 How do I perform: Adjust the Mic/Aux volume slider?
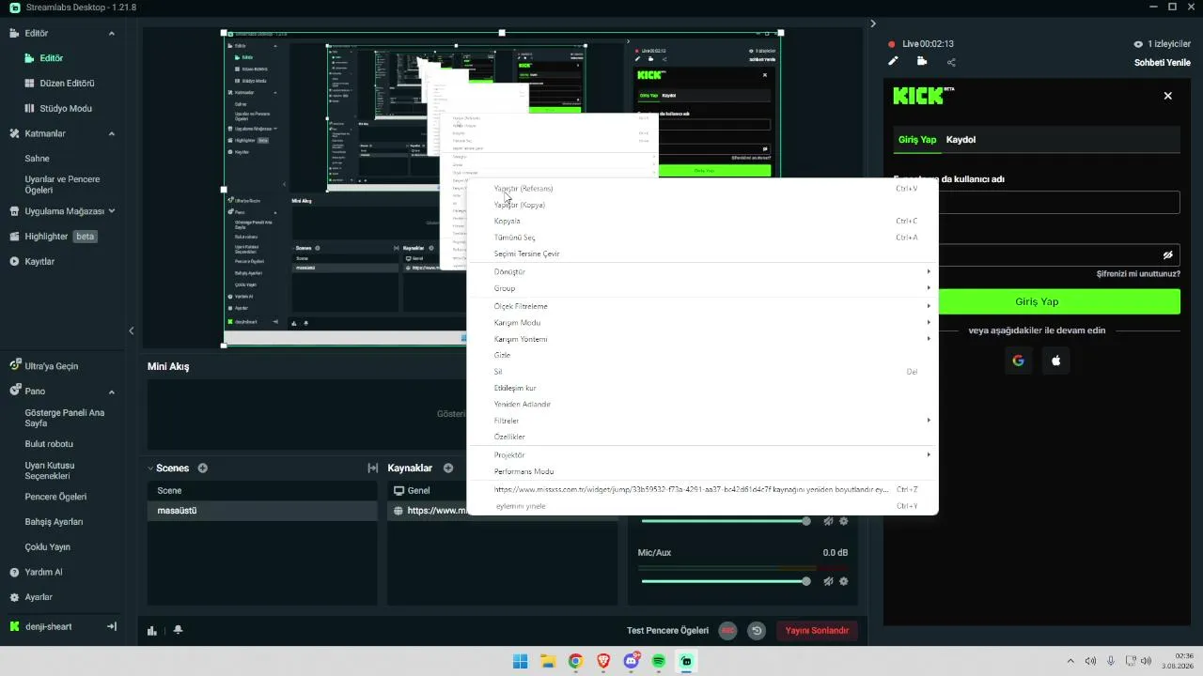[x=724, y=581]
